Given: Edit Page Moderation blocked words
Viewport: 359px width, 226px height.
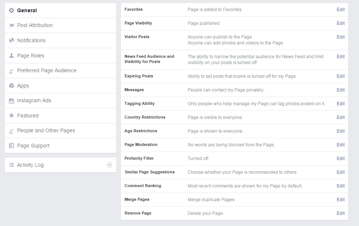Looking at the screenshot, I should pyautogui.click(x=340, y=145).
